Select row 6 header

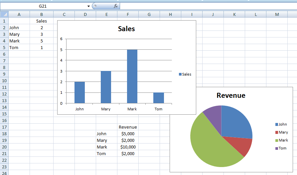(x=4, y=54)
